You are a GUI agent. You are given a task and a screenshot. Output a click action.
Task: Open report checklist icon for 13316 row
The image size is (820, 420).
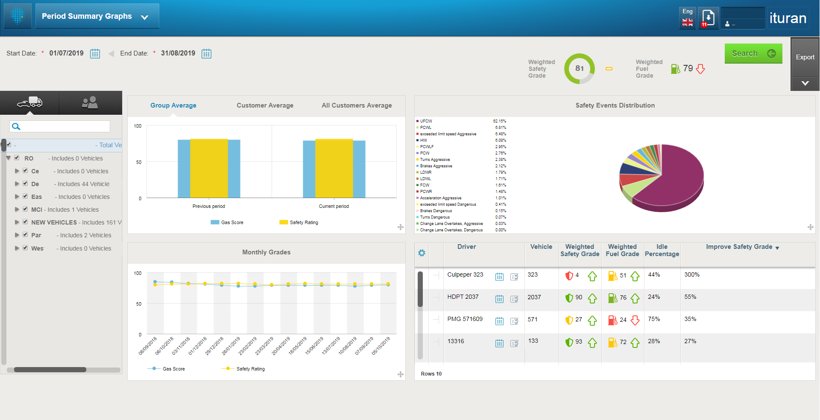coord(514,343)
